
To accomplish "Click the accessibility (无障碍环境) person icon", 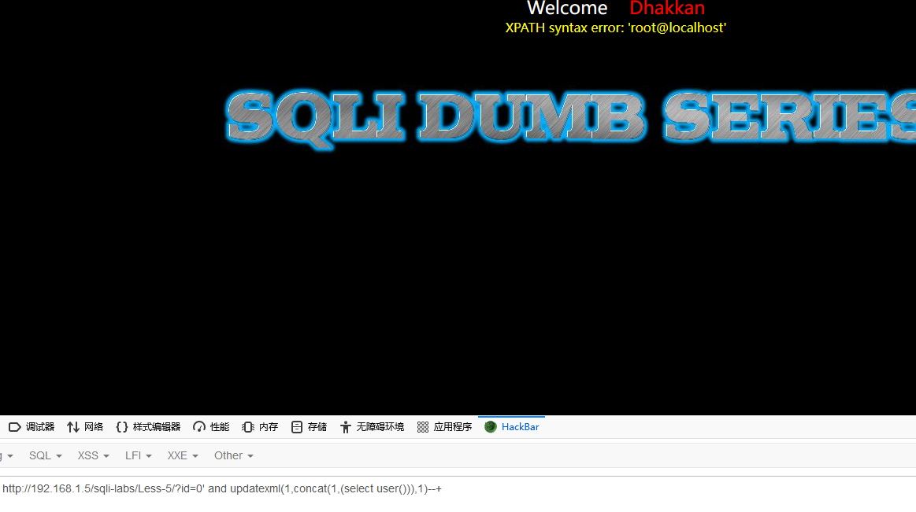I will (346, 427).
